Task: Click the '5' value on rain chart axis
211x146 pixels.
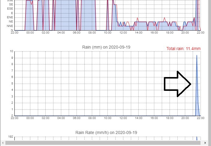Action: click(12, 84)
